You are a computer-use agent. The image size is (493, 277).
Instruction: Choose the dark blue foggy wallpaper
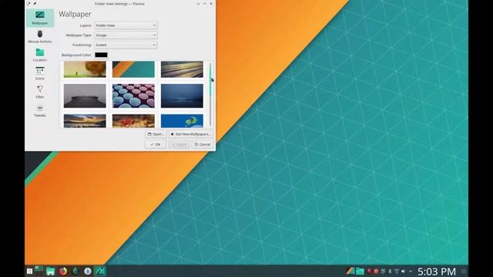[x=182, y=95]
